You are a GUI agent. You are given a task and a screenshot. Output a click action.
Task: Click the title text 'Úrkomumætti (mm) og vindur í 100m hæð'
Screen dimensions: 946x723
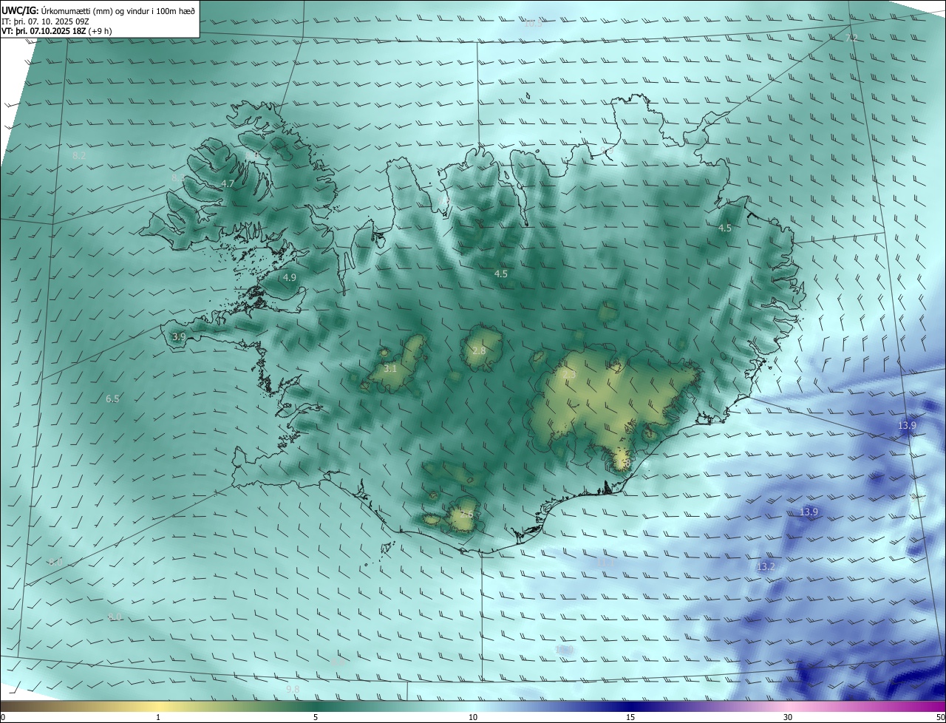[118, 10]
